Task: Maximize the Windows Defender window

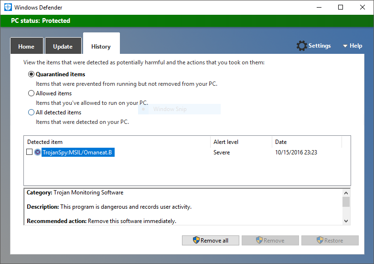Action: [341, 7]
